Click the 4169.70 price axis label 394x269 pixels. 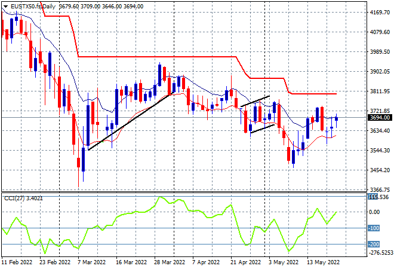pyautogui.click(x=380, y=13)
